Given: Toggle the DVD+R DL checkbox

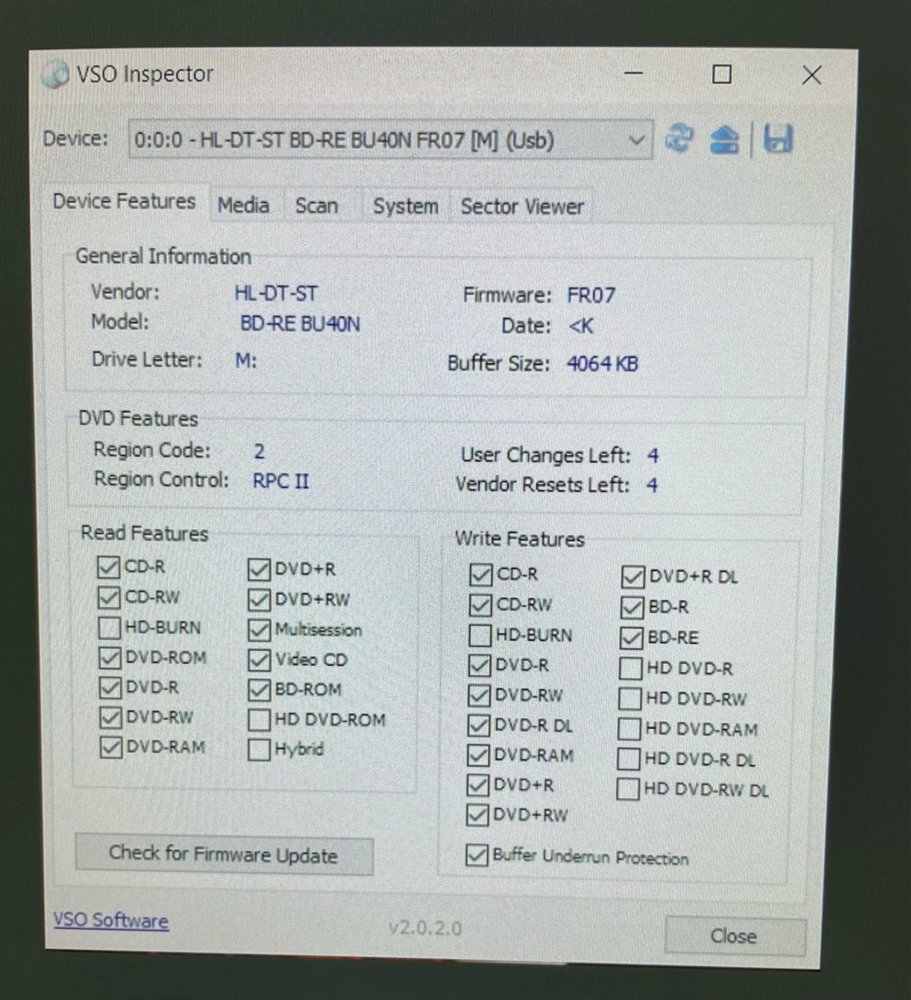Looking at the screenshot, I should coord(633,577).
